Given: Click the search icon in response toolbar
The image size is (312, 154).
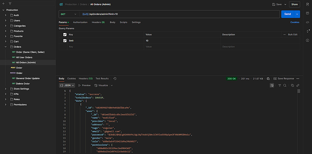Looking at the screenshot, I should pyautogui.click(x=285, y=85).
